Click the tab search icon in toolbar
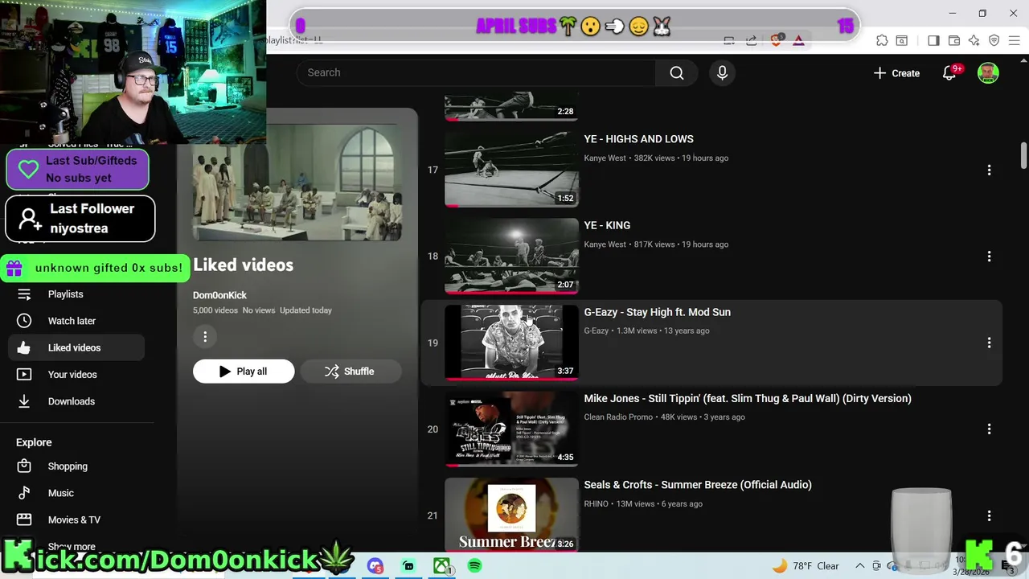The image size is (1029, 579). point(902,40)
